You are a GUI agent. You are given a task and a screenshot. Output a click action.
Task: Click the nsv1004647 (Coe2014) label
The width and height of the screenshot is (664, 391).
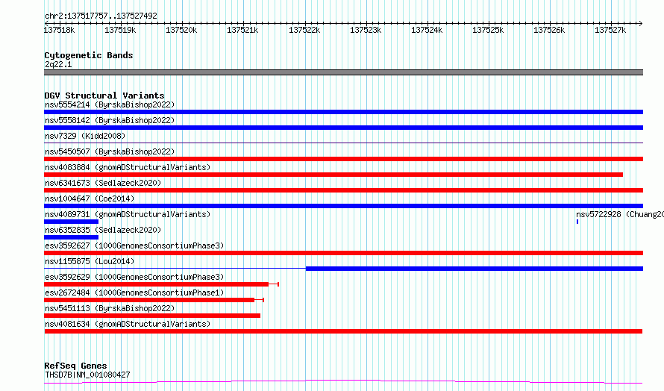tap(90, 198)
